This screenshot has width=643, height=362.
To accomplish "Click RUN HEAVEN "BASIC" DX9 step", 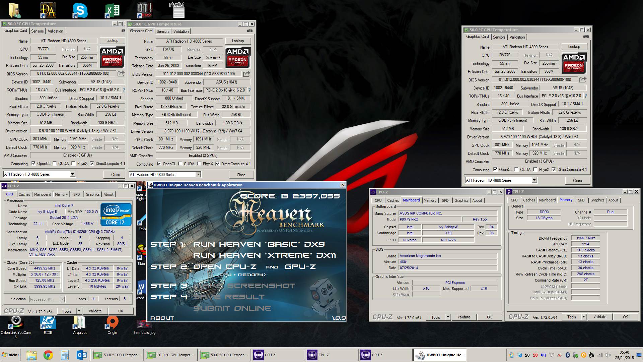I will tap(259, 244).
